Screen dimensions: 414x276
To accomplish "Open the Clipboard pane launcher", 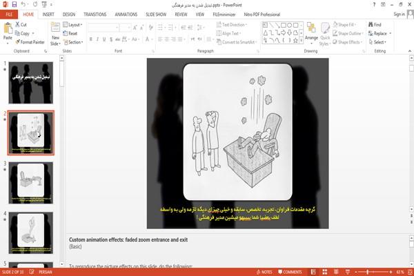I will point(46,51).
